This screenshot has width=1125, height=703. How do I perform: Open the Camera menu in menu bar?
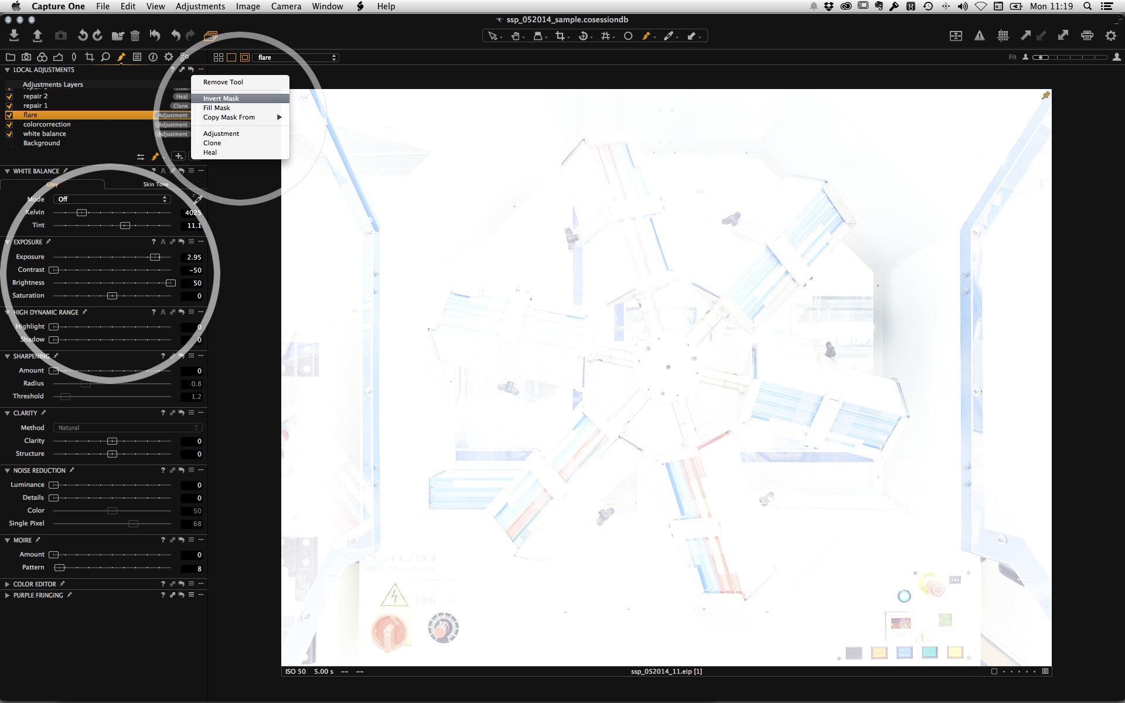tap(286, 6)
